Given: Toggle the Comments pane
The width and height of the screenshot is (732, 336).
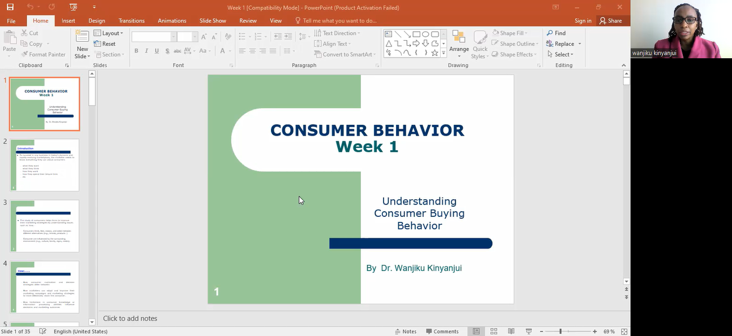Looking at the screenshot, I should (x=442, y=331).
